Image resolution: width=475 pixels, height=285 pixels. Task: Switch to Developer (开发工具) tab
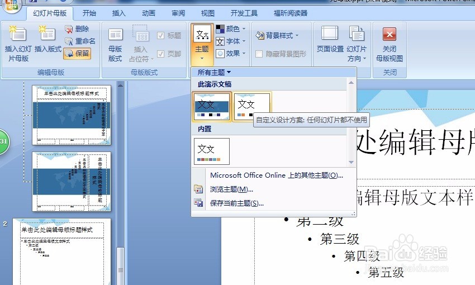pyautogui.click(x=244, y=13)
